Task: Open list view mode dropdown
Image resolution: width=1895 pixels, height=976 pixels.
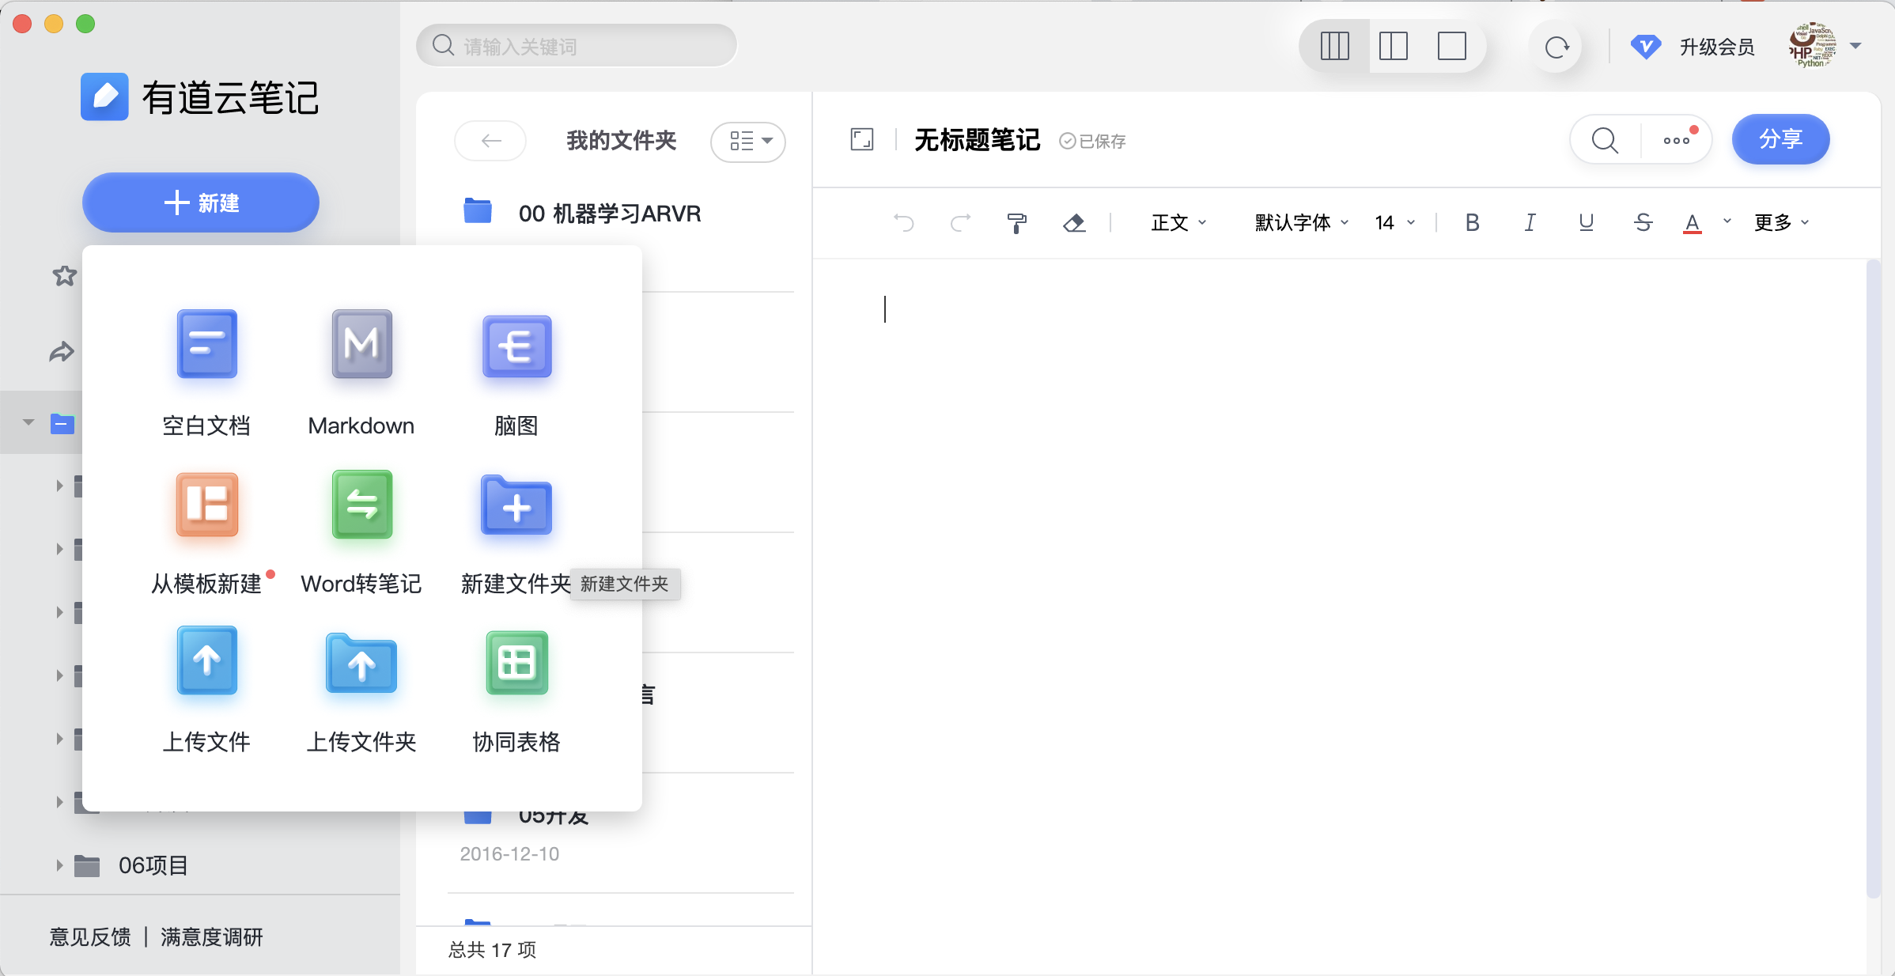Action: 748,142
